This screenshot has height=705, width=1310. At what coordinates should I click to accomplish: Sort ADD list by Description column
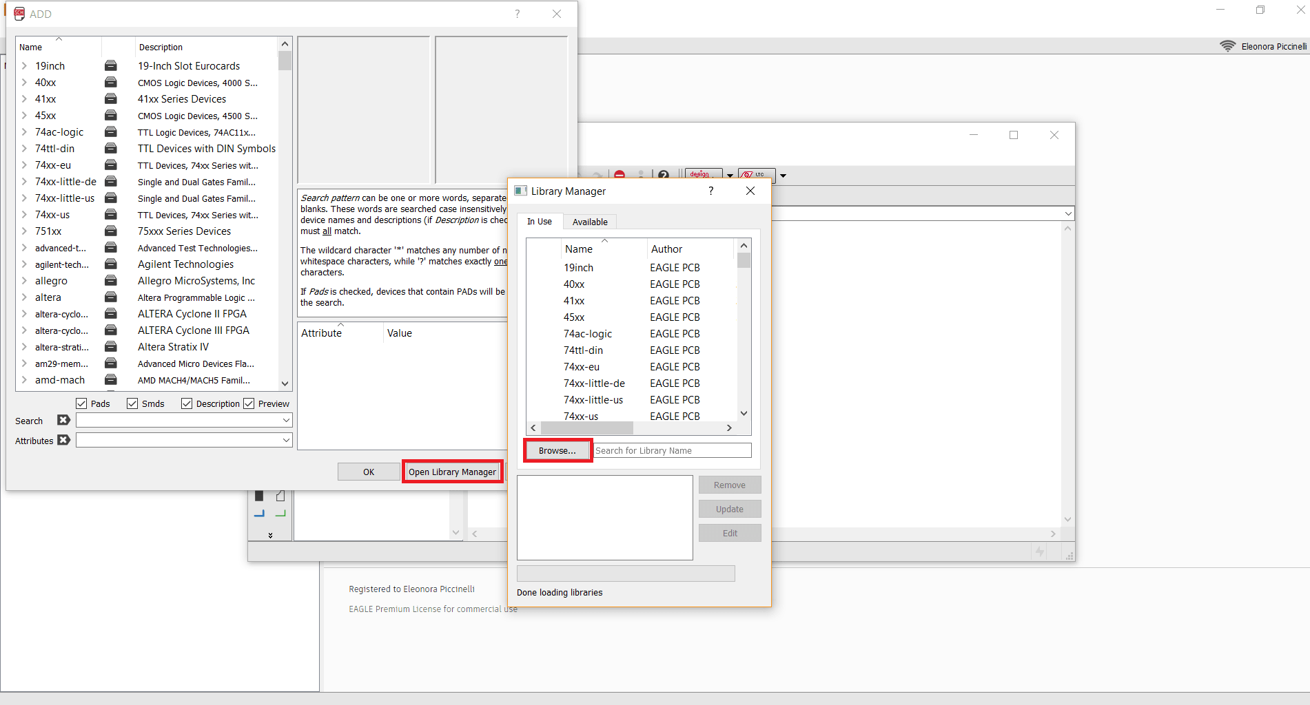coord(206,48)
